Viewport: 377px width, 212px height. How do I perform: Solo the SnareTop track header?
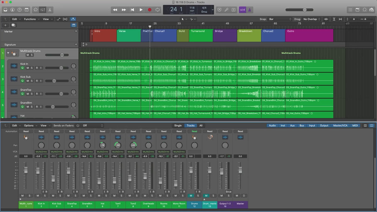point(32,94)
